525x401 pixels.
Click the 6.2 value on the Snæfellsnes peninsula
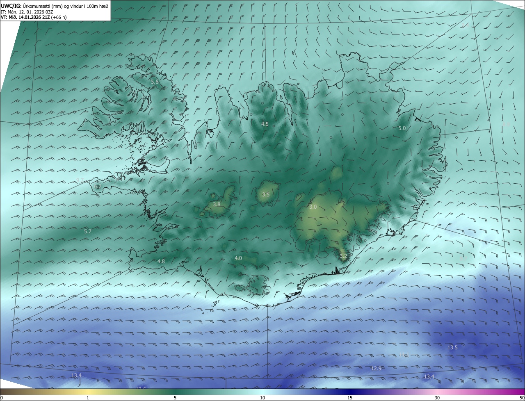[x=97, y=187]
